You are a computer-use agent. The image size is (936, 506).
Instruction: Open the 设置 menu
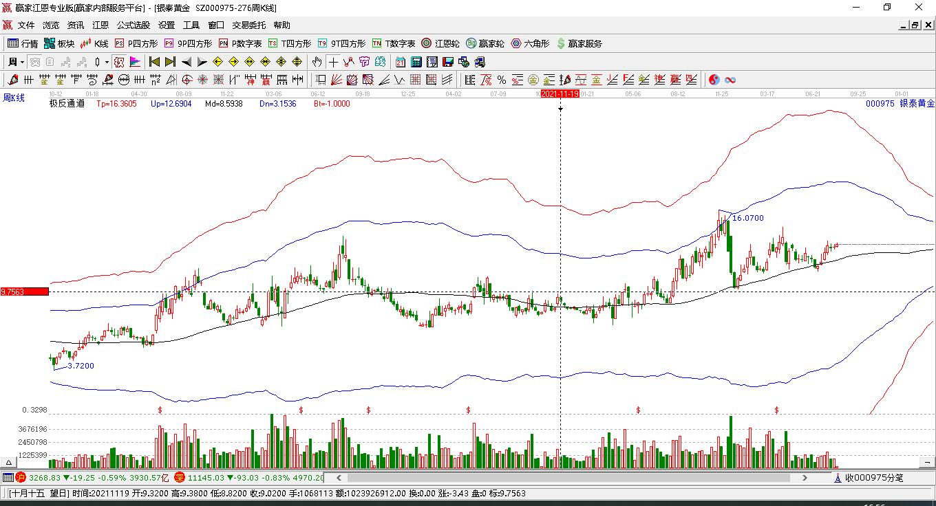point(167,25)
